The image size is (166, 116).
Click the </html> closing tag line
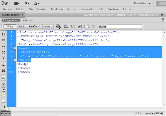tap(24, 72)
